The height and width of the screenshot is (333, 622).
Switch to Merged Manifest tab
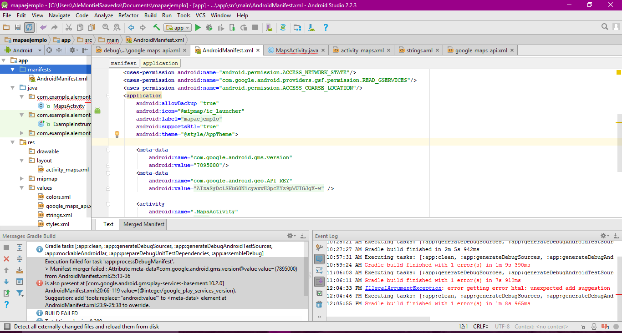coord(144,224)
